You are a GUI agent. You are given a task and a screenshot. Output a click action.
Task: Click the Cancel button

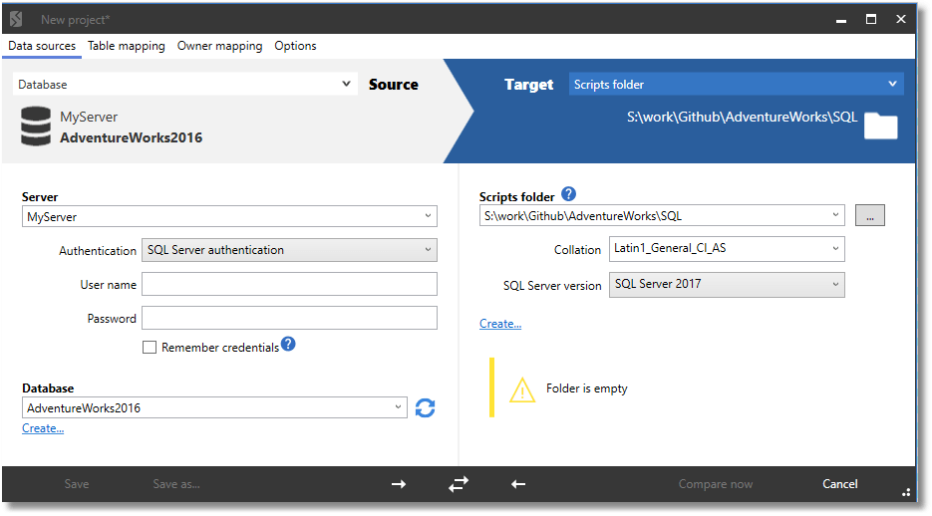(839, 484)
